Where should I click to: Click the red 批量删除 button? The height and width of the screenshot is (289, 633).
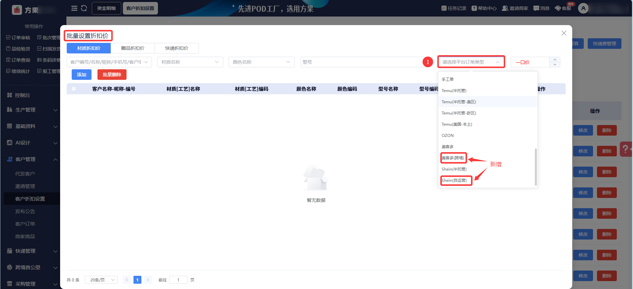[112, 75]
